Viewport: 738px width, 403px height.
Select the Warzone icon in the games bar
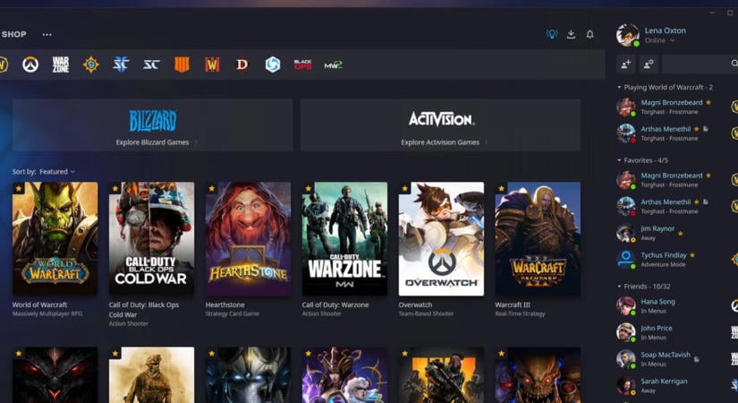pyautogui.click(x=61, y=64)
